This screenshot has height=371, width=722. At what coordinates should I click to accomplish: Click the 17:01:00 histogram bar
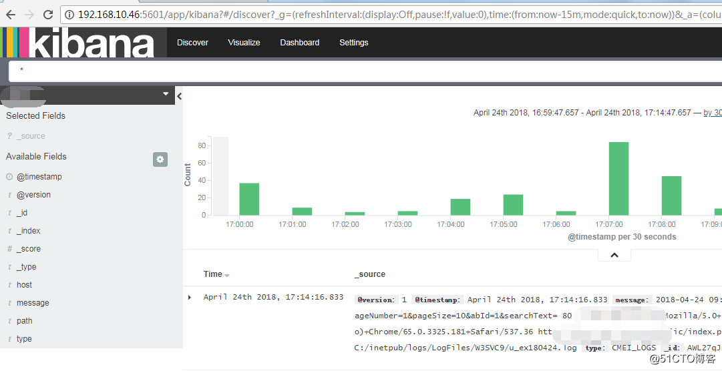point(302,212)
